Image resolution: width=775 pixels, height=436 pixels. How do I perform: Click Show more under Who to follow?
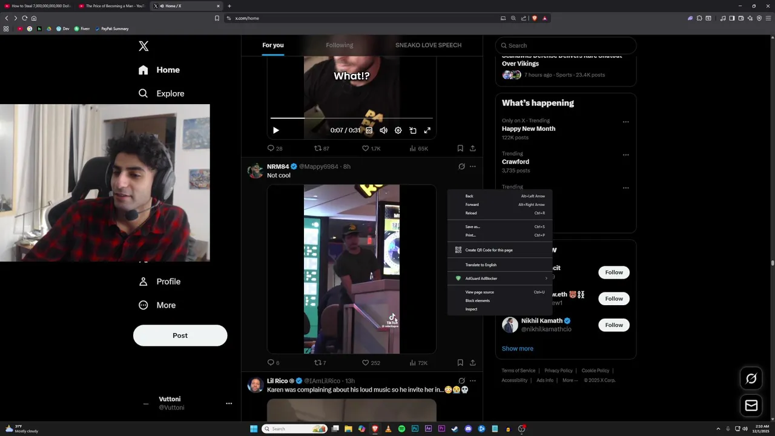point(518,349)
